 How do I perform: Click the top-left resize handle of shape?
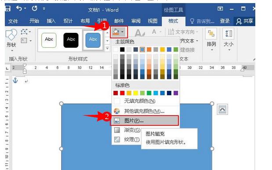[61, 103]
